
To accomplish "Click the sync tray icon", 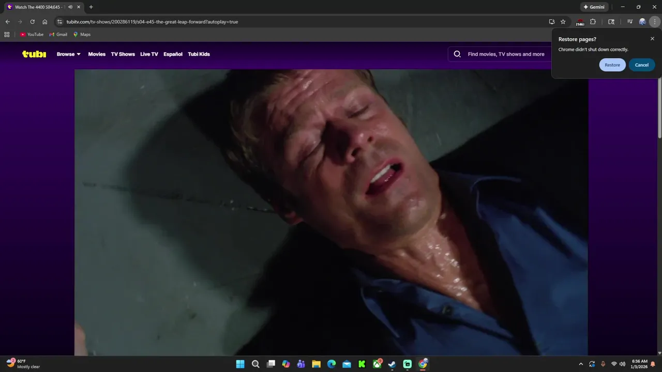I will point(592,364).
